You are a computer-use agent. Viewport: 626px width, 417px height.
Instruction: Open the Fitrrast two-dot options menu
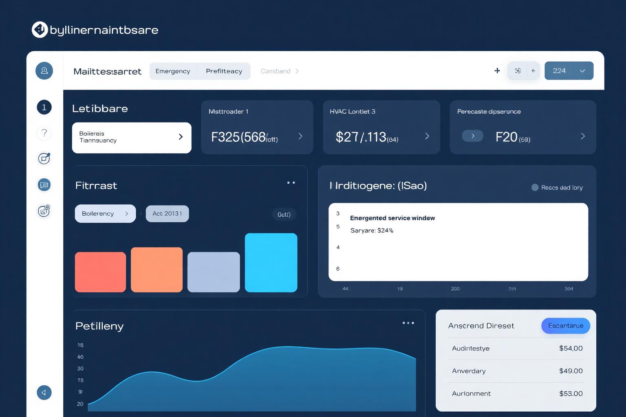pos(291,183)
